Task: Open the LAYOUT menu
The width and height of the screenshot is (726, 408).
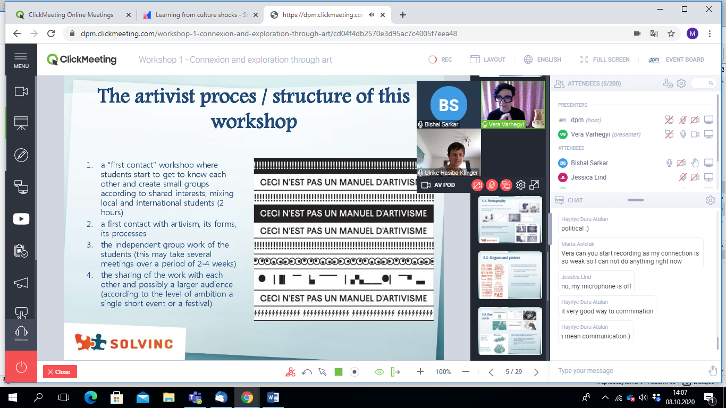Action: pos(487,59)
